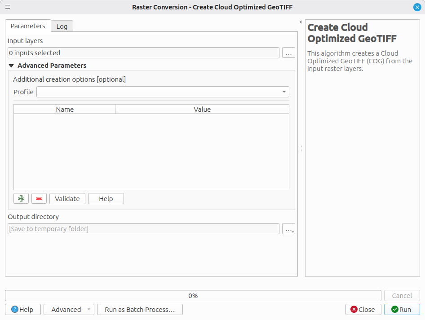Click the Output directory text field
This screenshot has height=320, width=425.
tap(143, 229)
